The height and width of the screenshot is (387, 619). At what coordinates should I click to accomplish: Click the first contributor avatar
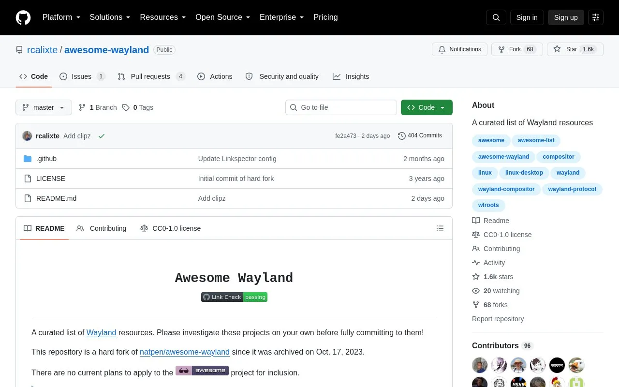480,365
